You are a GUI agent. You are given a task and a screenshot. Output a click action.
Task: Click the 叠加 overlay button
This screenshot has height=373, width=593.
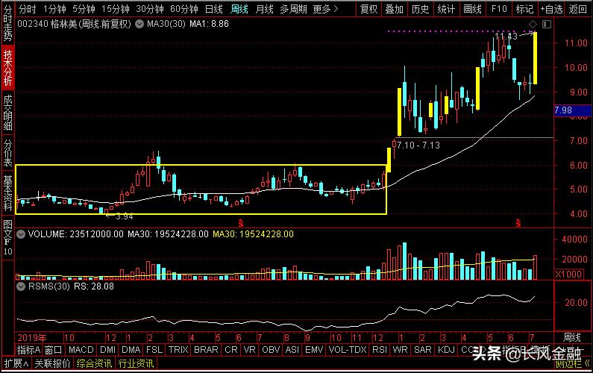[394, 9]
